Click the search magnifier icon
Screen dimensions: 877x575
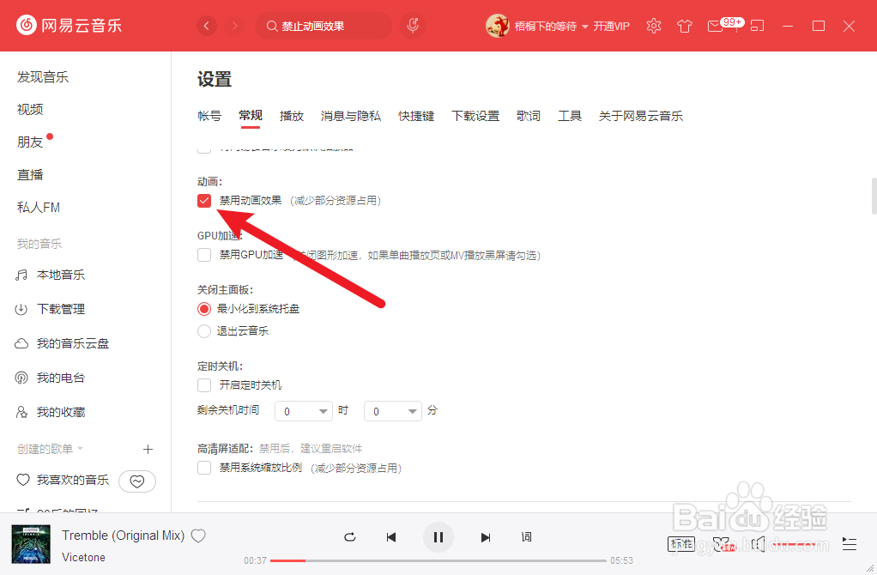point(272,27)
